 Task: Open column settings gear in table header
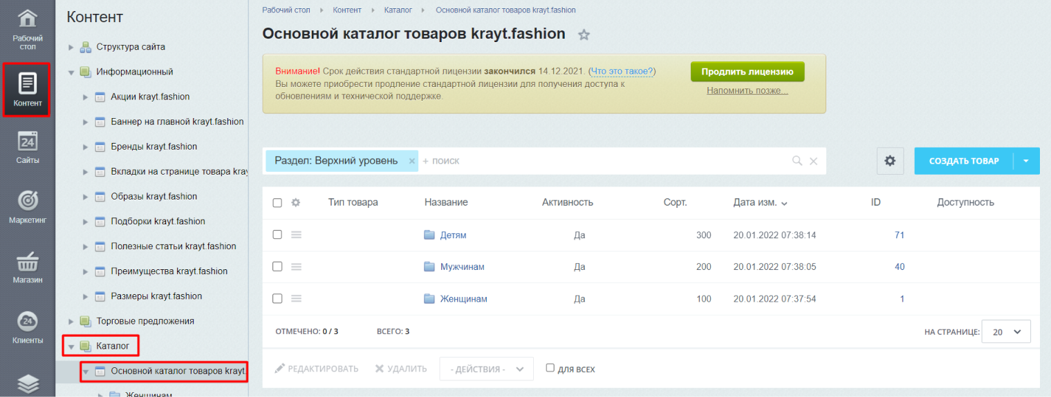296,202
